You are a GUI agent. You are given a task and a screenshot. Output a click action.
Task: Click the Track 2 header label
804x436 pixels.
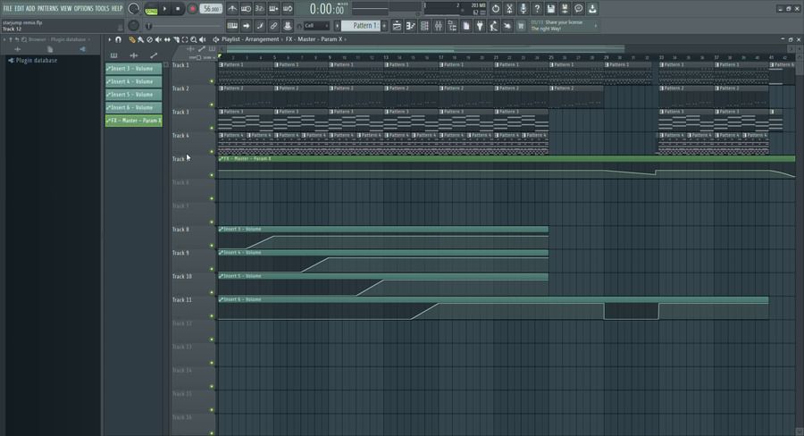[180, 88]
